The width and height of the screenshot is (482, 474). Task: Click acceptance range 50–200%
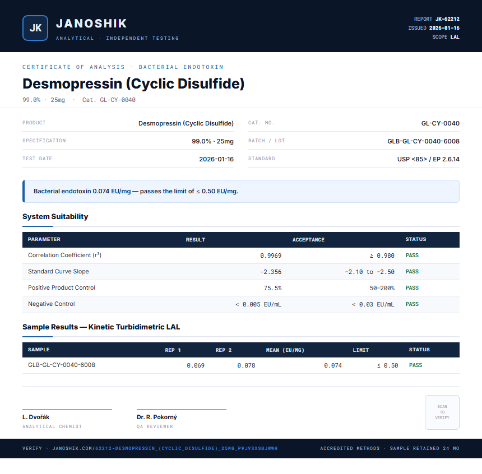click(x=382, y=288)
